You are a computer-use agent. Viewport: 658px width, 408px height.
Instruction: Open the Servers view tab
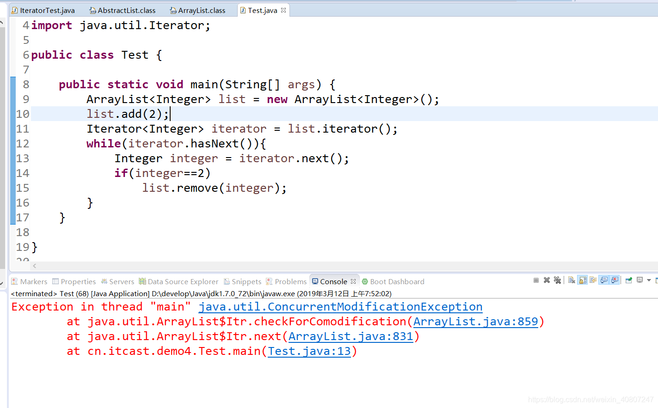pos(117,281)
